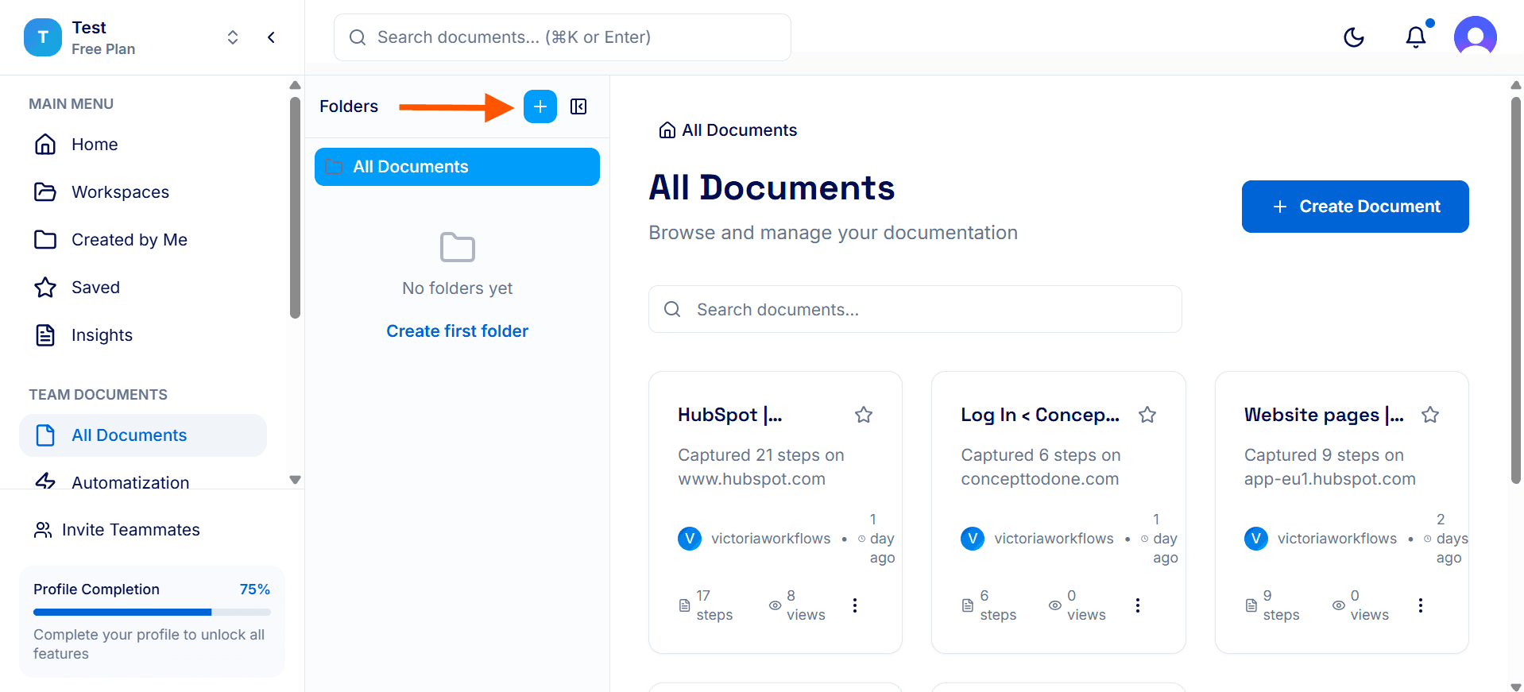Click the Insights document icon

coord(45,335)
